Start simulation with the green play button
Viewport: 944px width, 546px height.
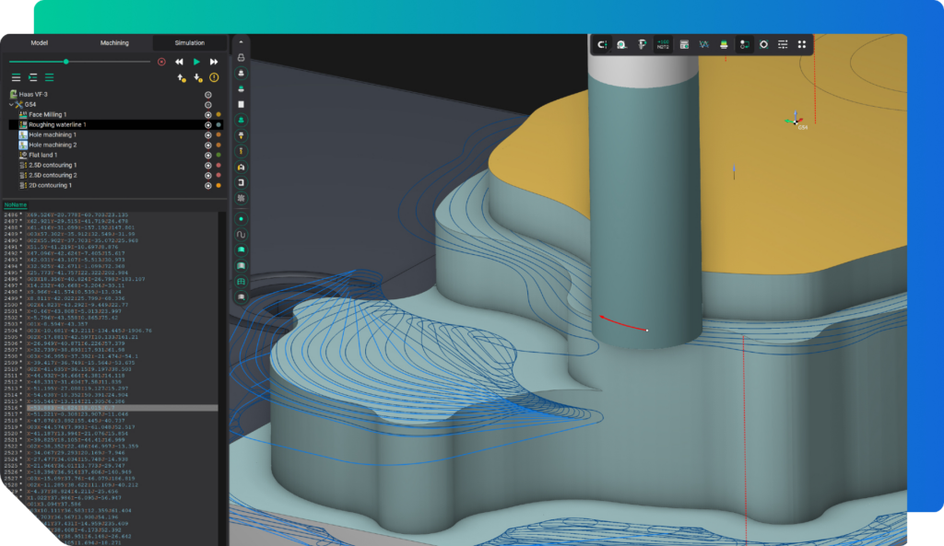point(196,62)
